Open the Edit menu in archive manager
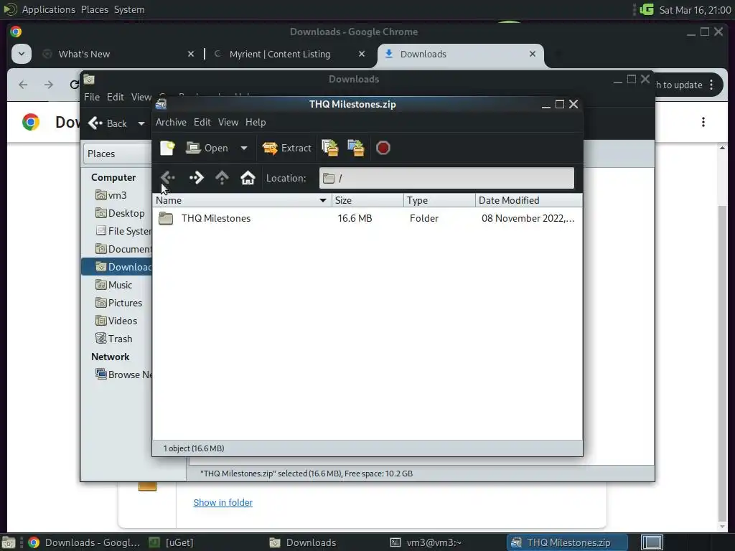 coord(202,122)
